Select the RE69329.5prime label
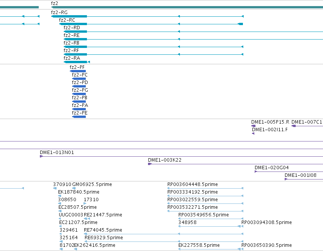323x251 pixels. (104, 238)
